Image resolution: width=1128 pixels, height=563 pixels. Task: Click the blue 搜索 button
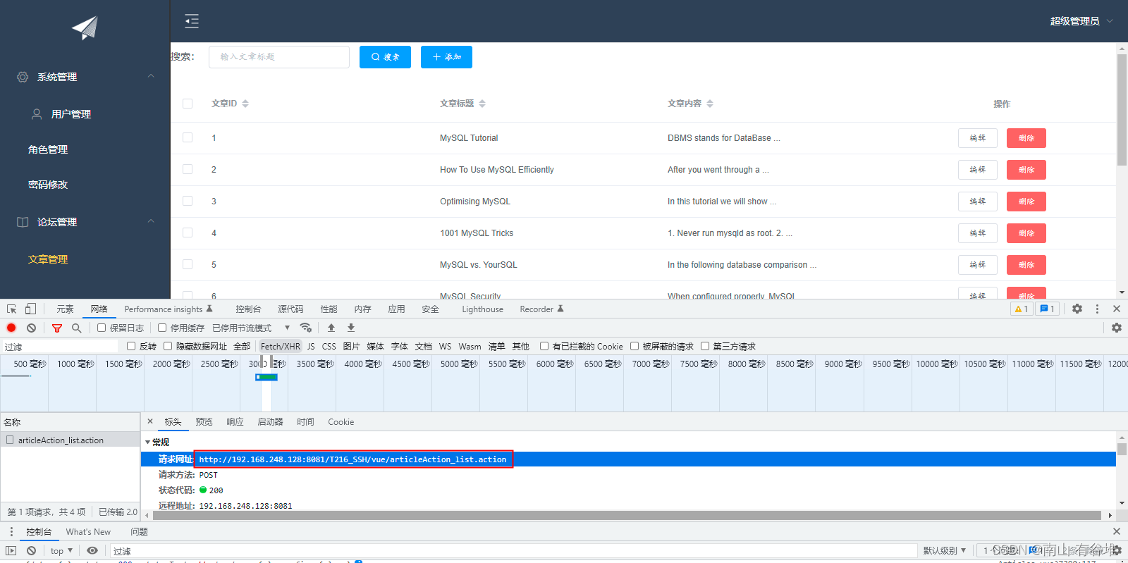[x=385, y=57]
